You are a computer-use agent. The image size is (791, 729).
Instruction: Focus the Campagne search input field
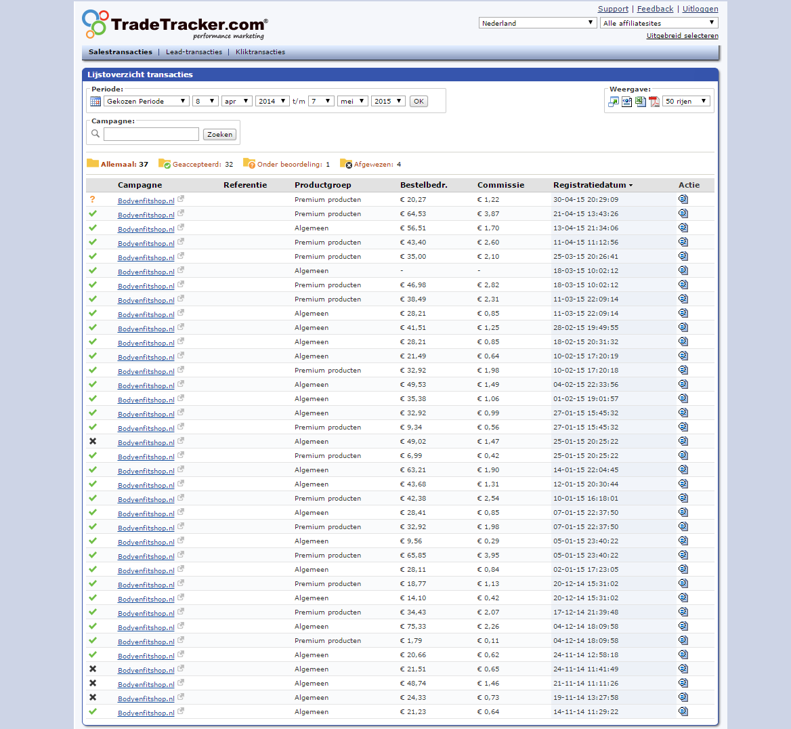[151, 133]
